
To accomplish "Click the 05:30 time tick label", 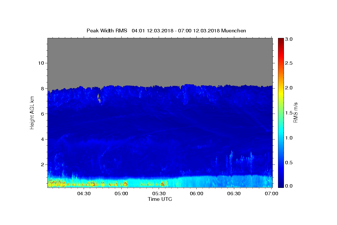I will [x=159, y=194].
